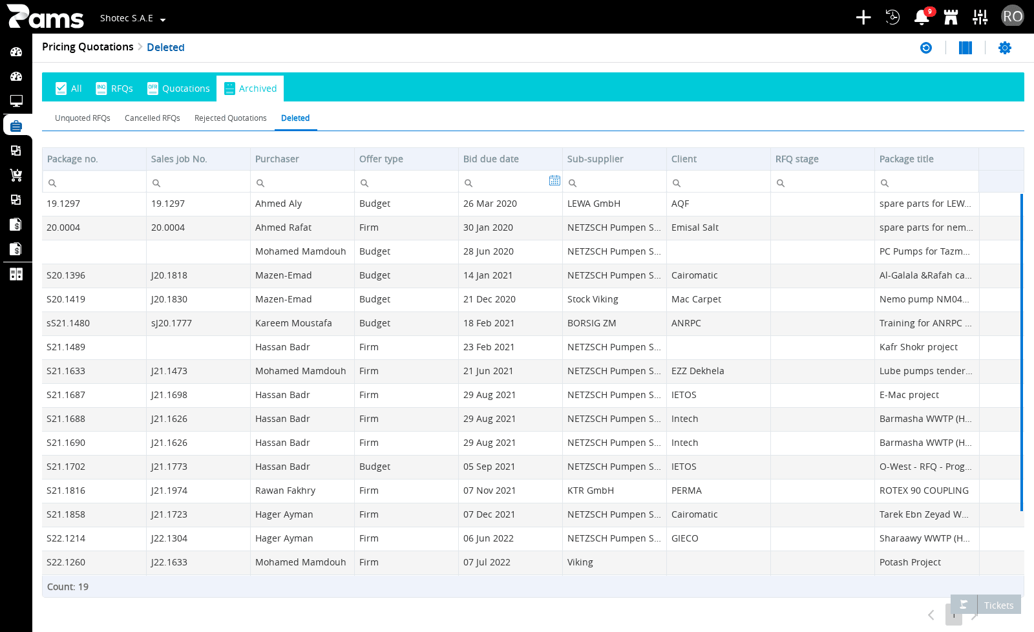The width and height of the screenshot is (1034, 632).
Task: Expand the Shotec S.A.E company dropdown
Action: (x=132, y=18)
